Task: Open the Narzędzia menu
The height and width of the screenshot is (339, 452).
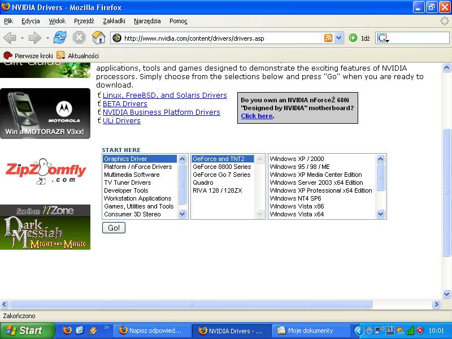Action: [147, 21]
